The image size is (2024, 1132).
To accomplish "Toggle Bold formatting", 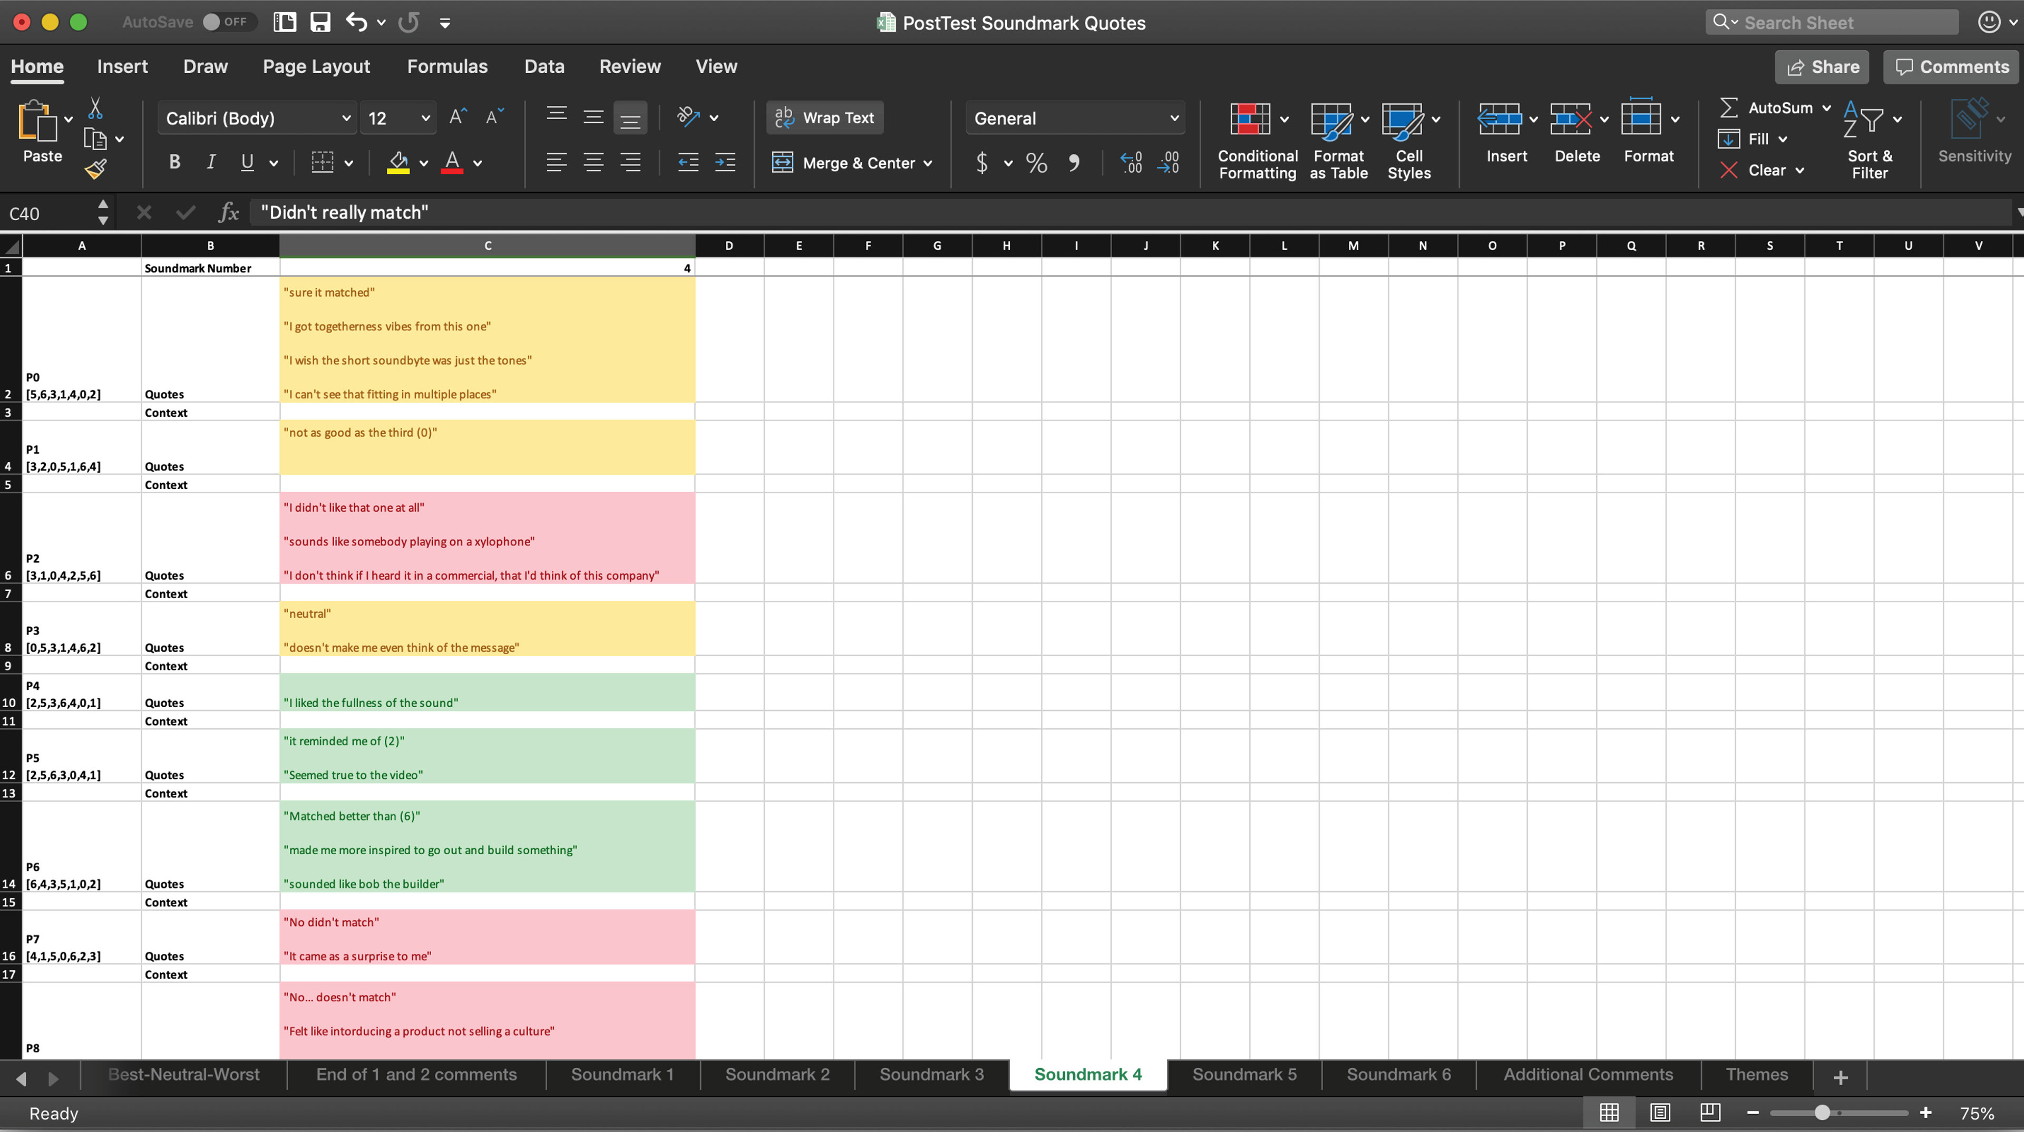I will pyautogui.click(x=174, y=163).
